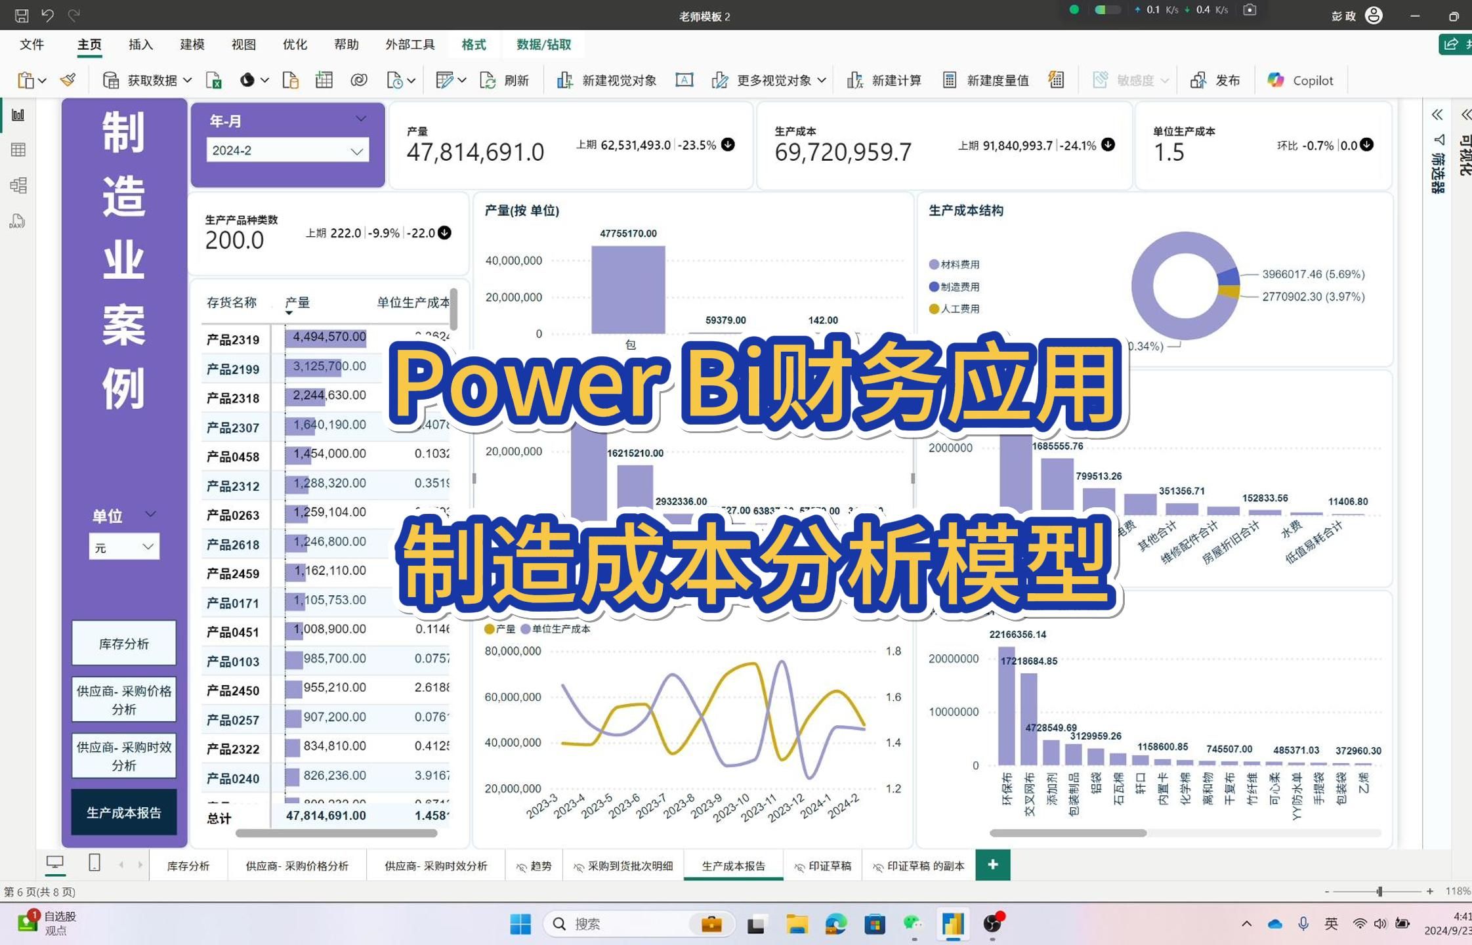Switch to Model view icon
The width and height of the screenshot is (1472, 945).
pos(18,185)
